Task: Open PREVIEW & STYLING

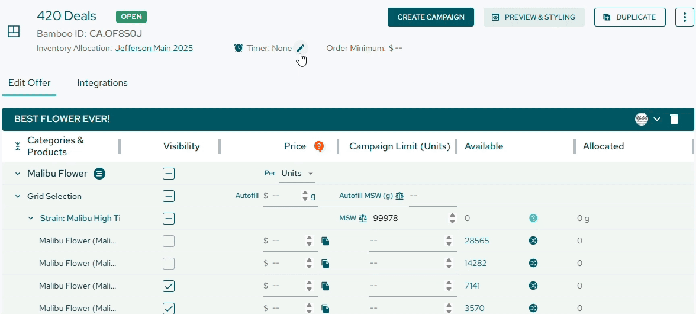Action: point(534,17)
